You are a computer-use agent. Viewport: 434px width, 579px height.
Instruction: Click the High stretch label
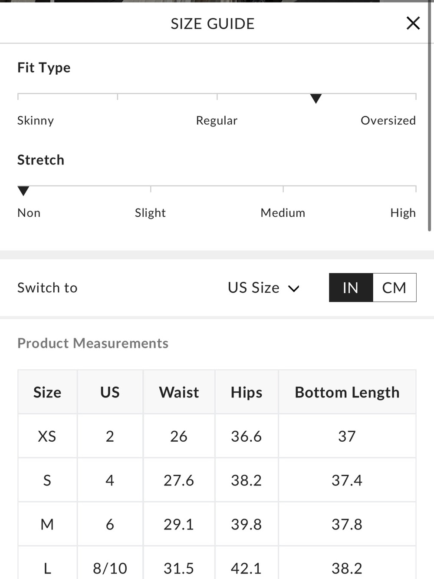pyautogui.click(x=403, y=213)
